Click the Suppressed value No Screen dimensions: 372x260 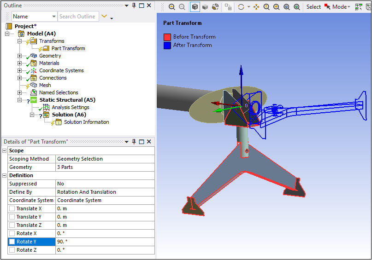(105, 184)
